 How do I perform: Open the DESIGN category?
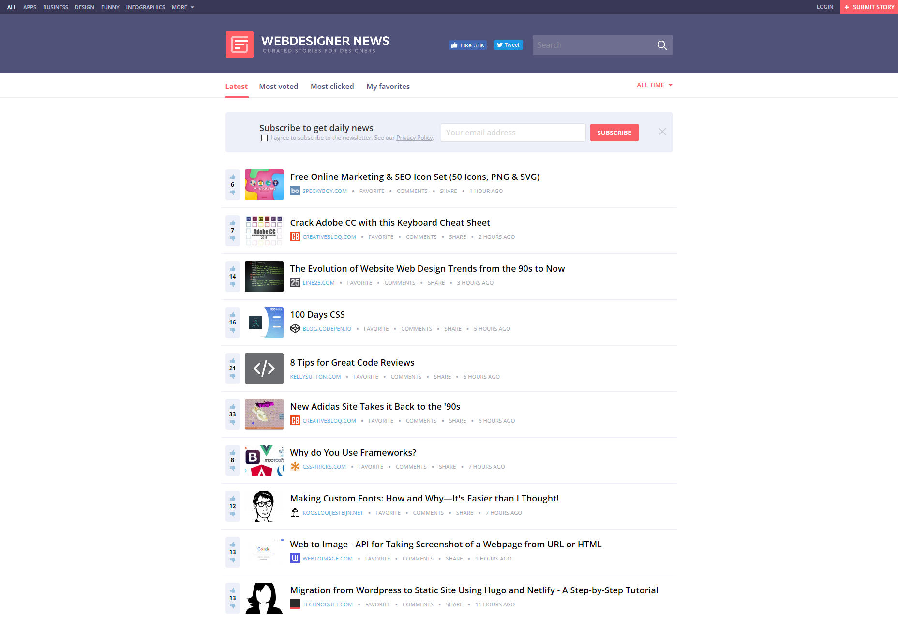pyautogui.click(x=84, y=7)
